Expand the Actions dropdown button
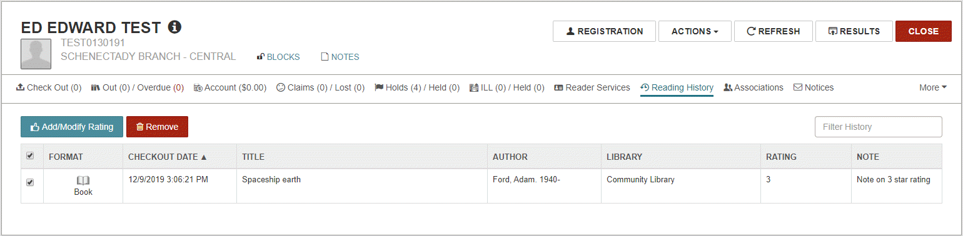This screenshot has width=963, height=236. coord(695,31)
